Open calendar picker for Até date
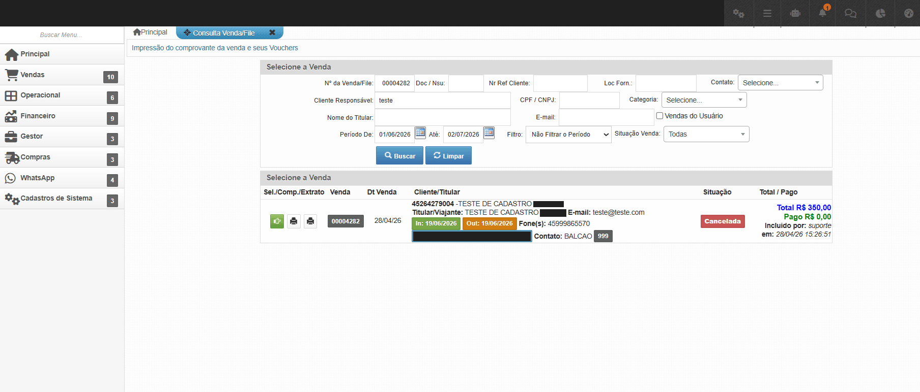This screenshot has width=920, height=392. [489, 133]
